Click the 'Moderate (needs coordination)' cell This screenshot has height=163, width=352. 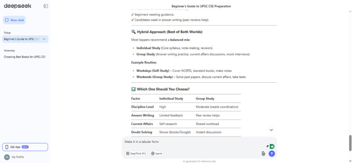(x=217, y=107)
